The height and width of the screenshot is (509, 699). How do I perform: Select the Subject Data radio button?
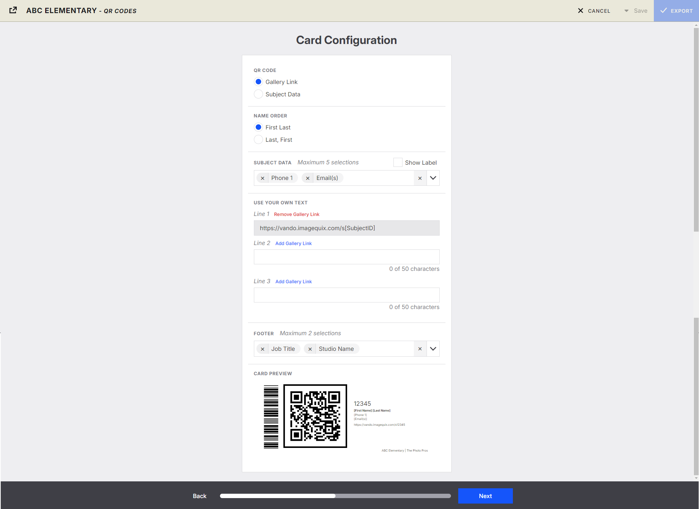[x=258, y=94]
